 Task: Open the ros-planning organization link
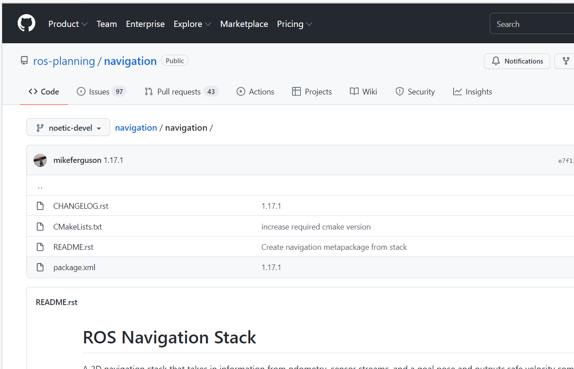[x=64, y=61]
